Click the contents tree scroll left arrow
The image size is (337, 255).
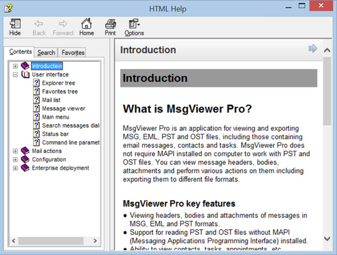coord(14,240)
